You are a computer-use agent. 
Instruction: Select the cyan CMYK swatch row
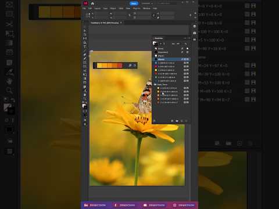pyautogui.click(x=171, y=63)
